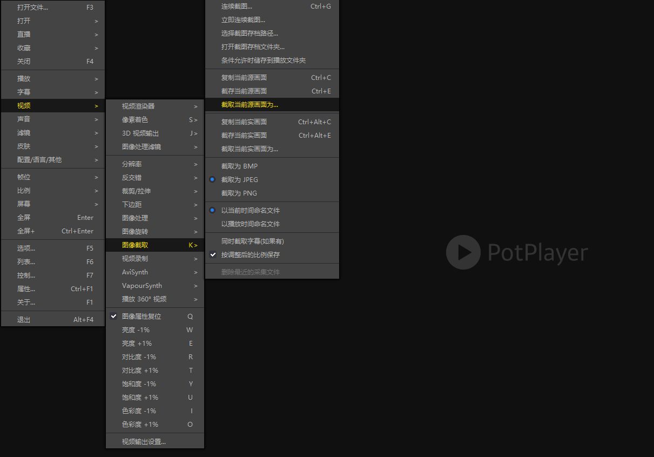Enable 同时截取字幕(如果有) option
The image size is (654, 457).
[272, 241]
